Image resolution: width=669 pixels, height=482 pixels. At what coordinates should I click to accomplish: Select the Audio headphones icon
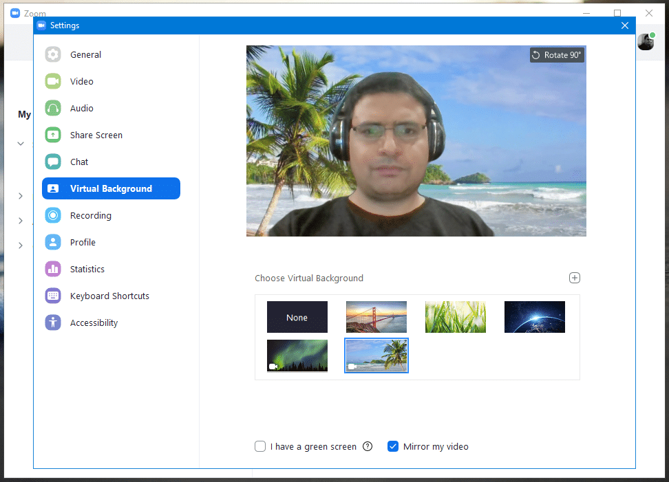point(53,109)
